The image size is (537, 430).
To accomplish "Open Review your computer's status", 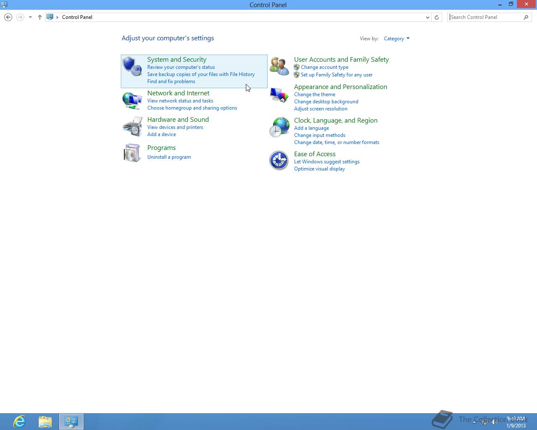I will click(x=181, y=67).
